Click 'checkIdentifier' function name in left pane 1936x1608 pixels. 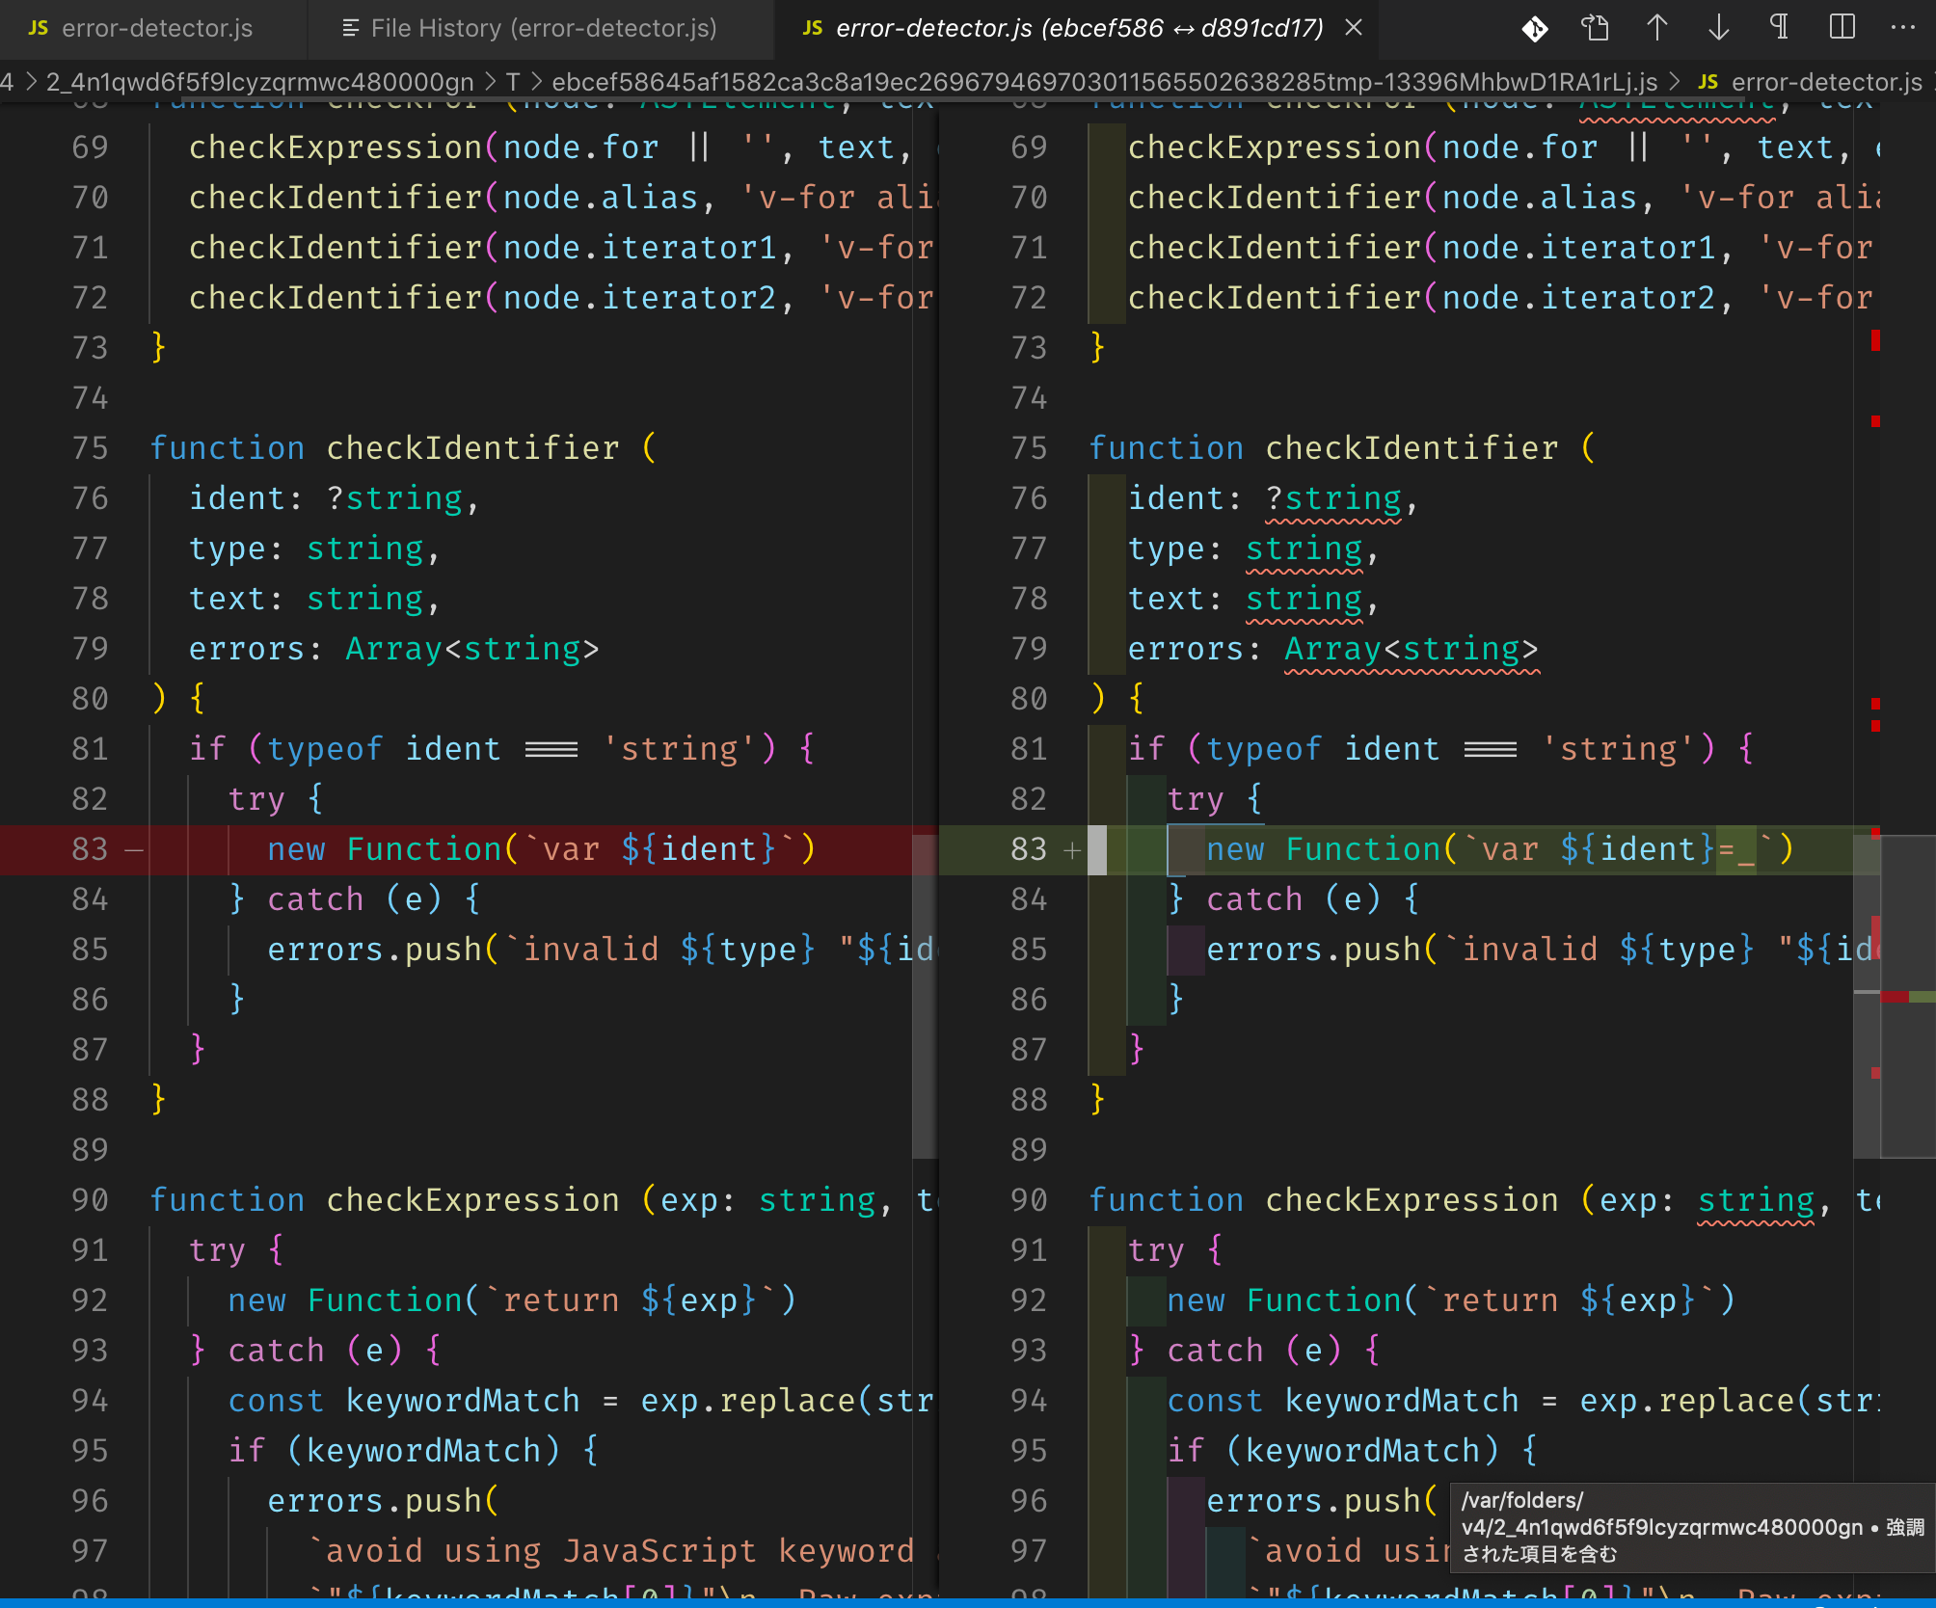click(x=472, y=448)
